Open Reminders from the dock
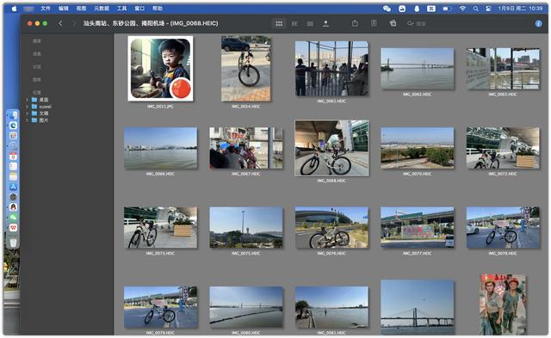 coord(13,166)
